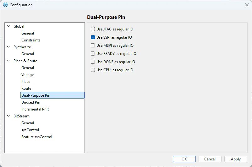
Task: Select Feature sysControl under BitStream
Action: [37, 137]
